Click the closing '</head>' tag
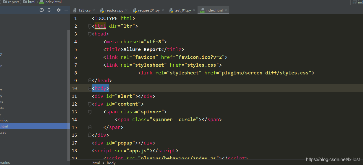The image size is (363, 165). pos(102,80)
